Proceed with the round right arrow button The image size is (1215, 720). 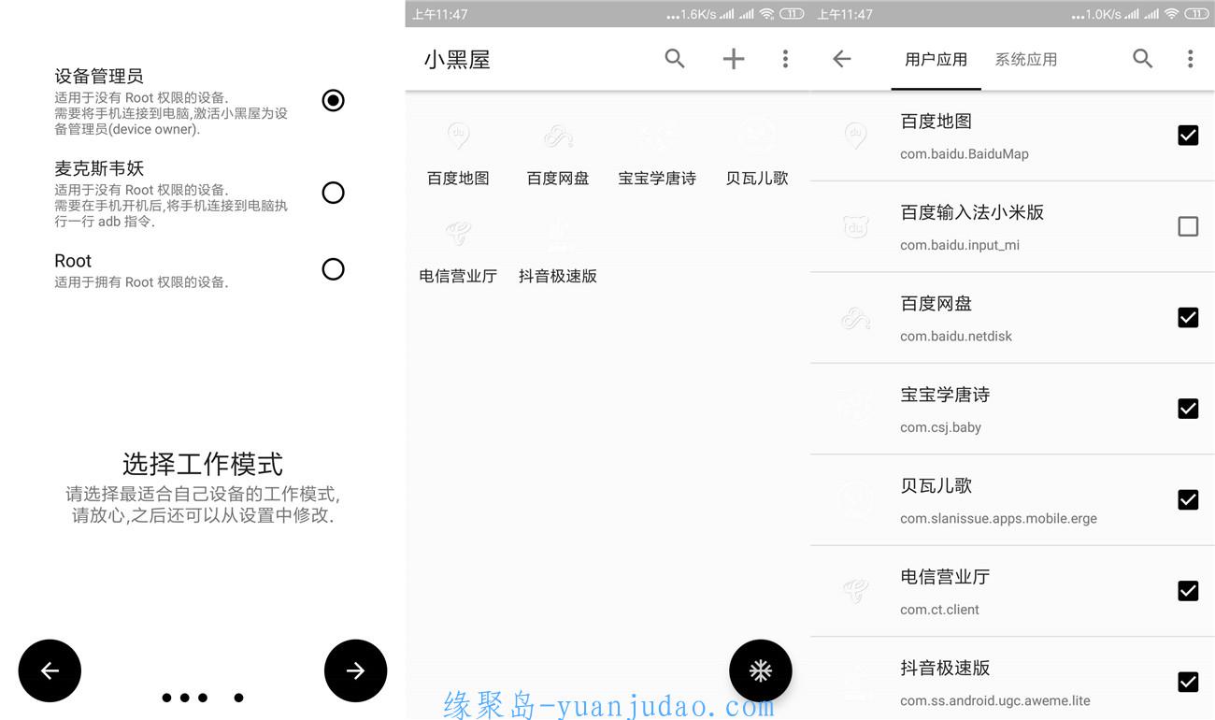pyautogui.click(x=355, y=670)
